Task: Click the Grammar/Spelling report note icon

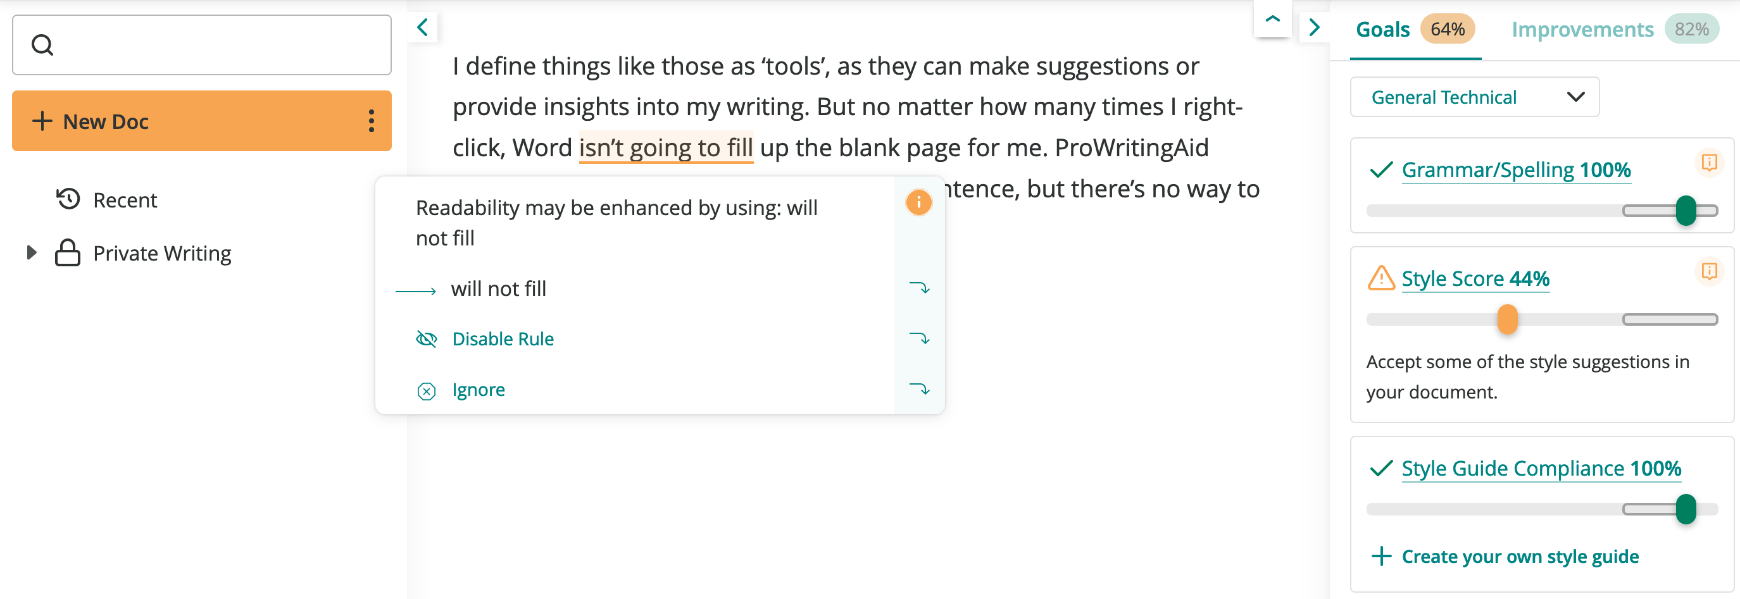Action: [x=1709, y=163]
